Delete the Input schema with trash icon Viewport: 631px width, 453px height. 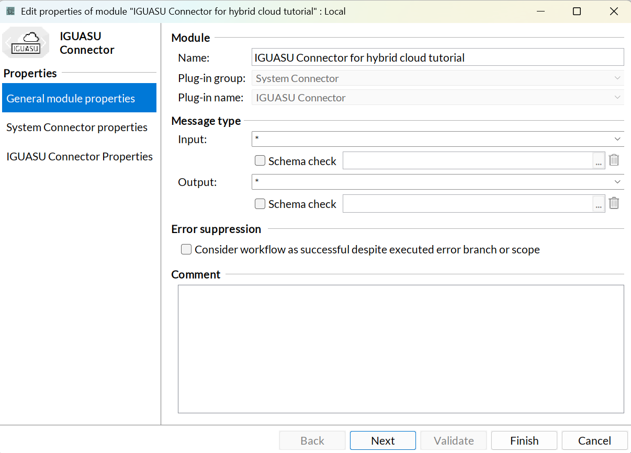tap(614, 160)
